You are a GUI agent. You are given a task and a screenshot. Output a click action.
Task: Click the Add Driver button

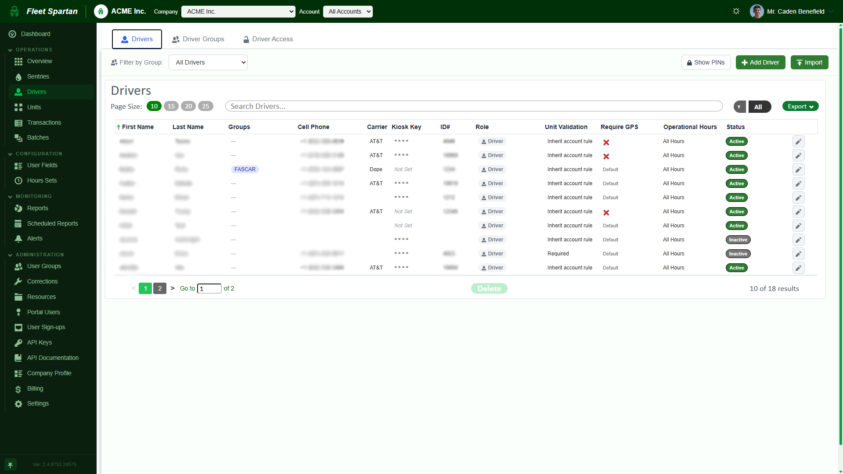(760, 62)
